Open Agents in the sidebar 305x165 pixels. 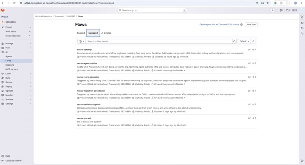click(16, 56)
